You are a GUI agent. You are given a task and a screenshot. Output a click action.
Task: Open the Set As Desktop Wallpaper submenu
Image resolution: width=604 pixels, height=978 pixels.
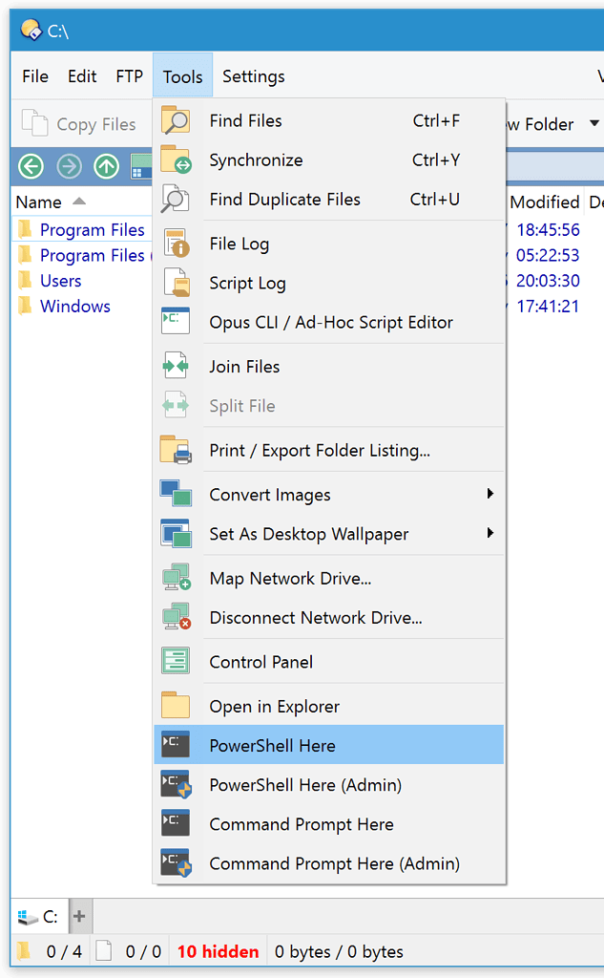pos(489,534)
